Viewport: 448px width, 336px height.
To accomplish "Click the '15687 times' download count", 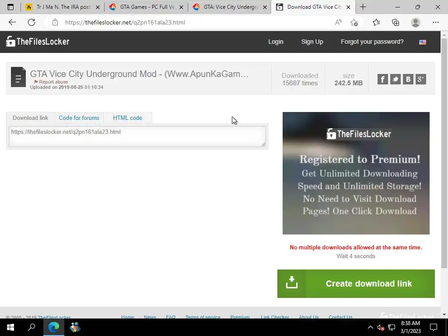I will coord(300,83).
